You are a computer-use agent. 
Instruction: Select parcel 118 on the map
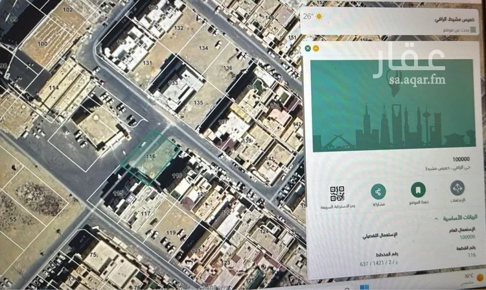(x=177, y=176)
